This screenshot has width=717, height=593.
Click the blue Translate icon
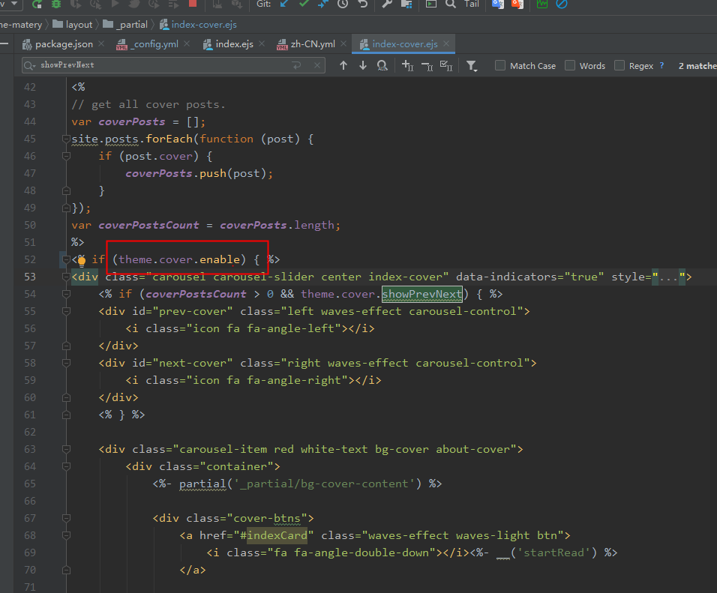pyautogui.click(x=497, y=4)
